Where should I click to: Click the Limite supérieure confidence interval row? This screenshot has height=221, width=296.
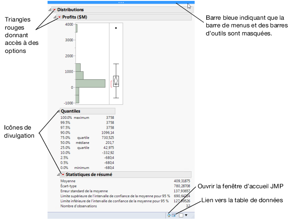pyautogui.click(x=125, y=196)
